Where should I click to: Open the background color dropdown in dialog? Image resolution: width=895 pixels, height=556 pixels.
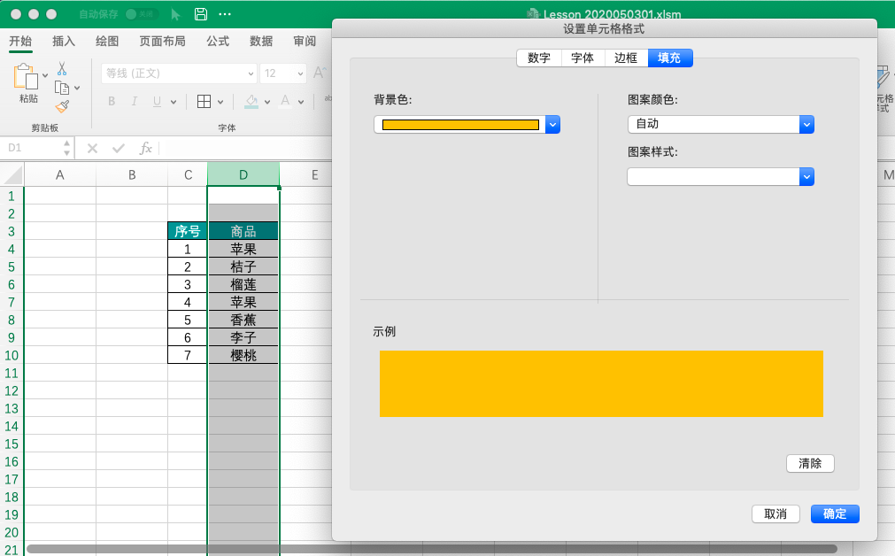tap(552, 125)
